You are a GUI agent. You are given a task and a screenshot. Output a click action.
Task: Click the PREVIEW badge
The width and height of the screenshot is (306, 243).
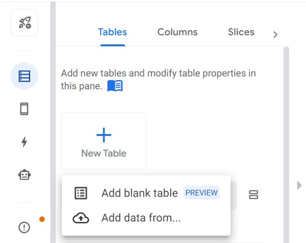pos(201,193)
